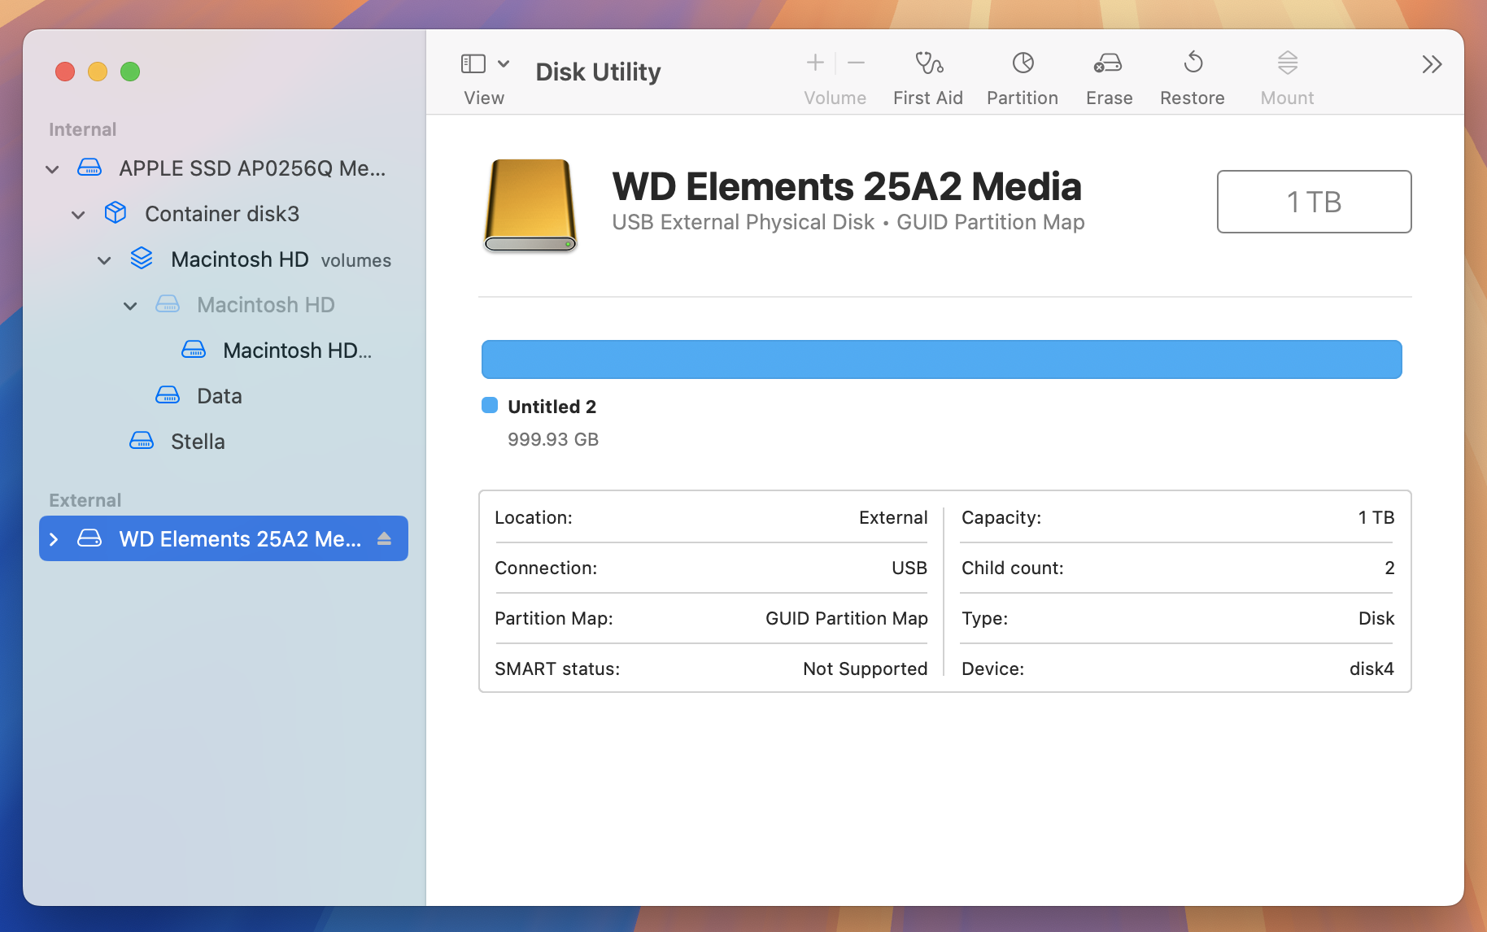The height and width of the screenshot is (932, 1487).
Task: Click the Type Disk value
Action: tap(1376, 618)
